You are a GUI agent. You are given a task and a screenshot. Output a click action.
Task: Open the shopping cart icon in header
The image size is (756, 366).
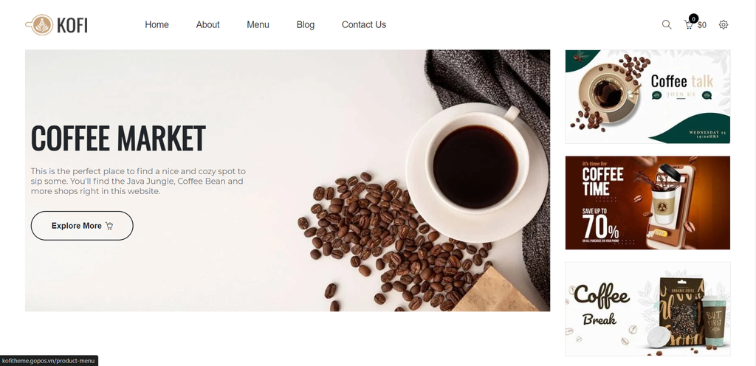[689, 25]
